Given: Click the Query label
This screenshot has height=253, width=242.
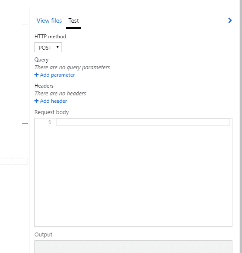Looking at the screenshot, I should point(41,60).
